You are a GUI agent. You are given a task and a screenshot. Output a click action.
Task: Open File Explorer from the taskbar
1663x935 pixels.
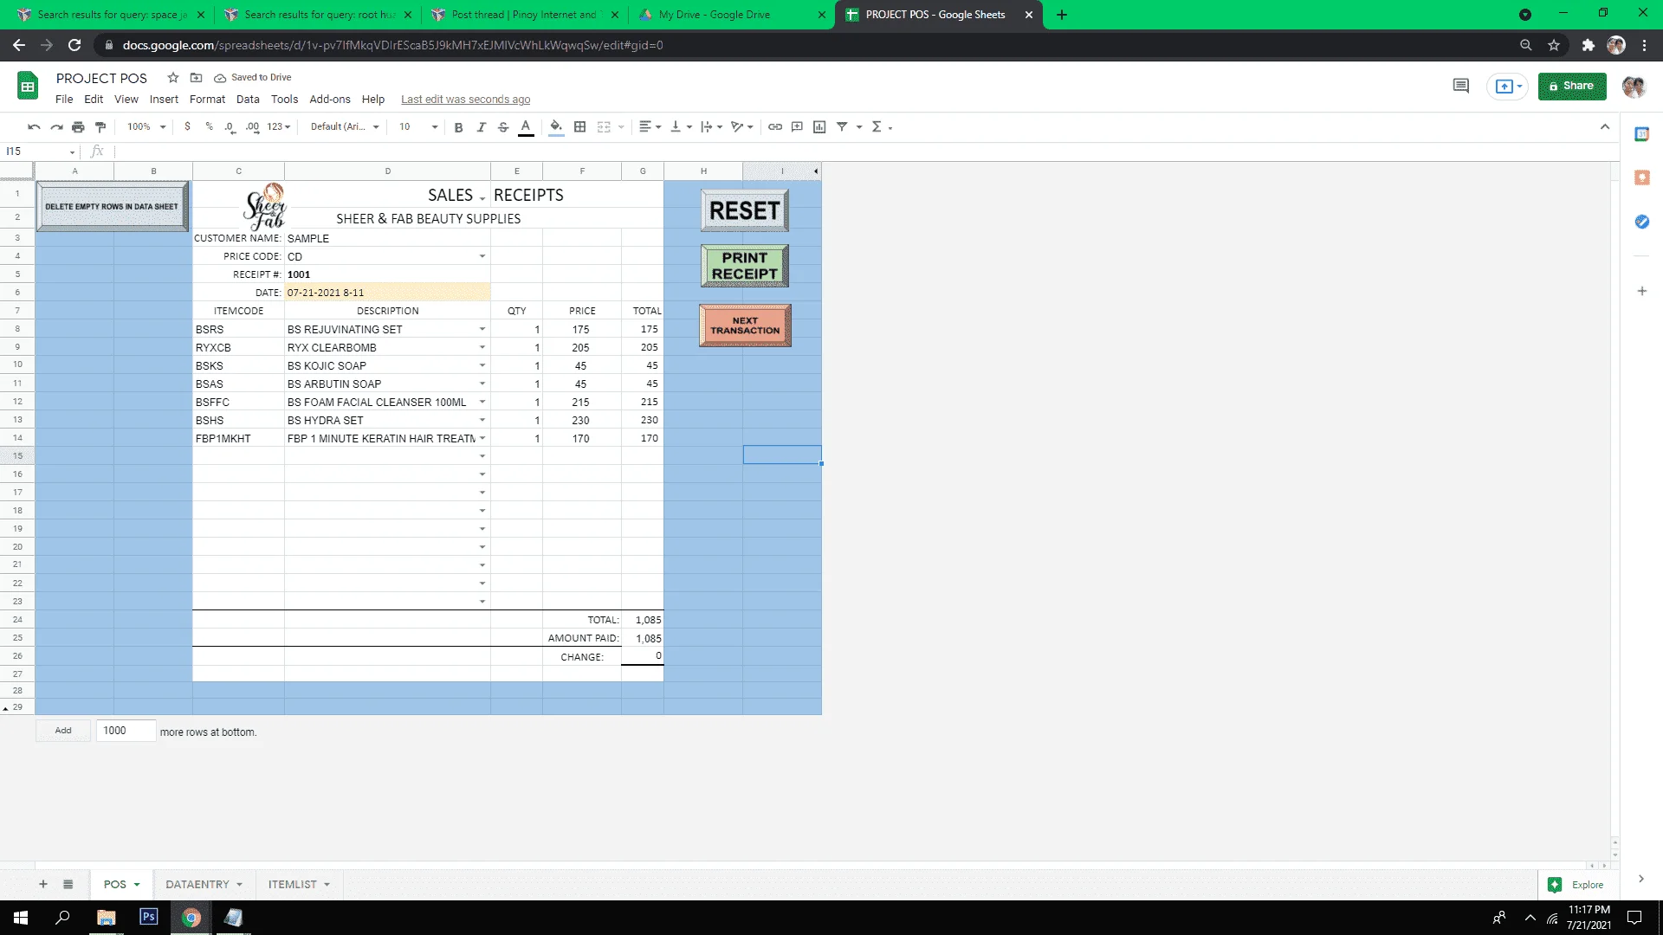pyautogui.click(x=107, y=917)
